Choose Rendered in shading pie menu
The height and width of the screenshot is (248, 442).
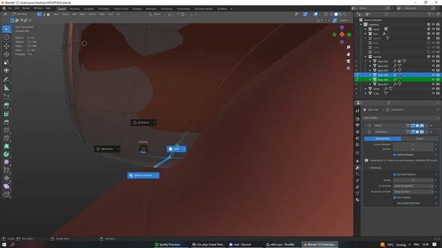click(144, 123)
